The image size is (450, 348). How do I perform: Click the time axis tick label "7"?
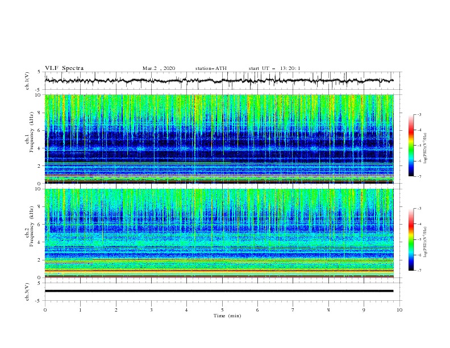coord(293,310)
